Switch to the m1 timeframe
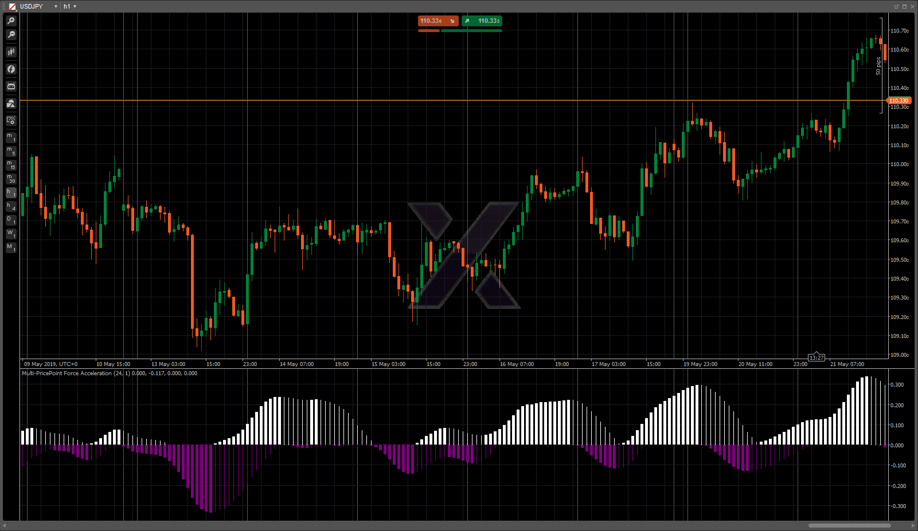Image resolution: width=918 pixels, height=531 pixels. click(x=11, y=137)
